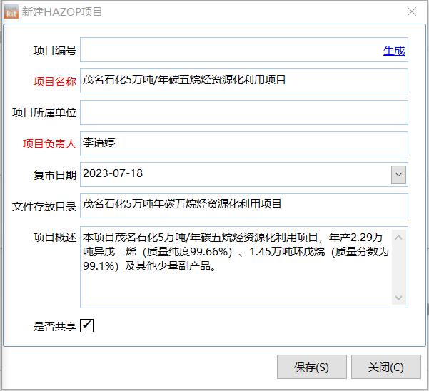Click the 项目名称 input field
The height and width of the screenshot is (391, 429).
tap(244, 81)
